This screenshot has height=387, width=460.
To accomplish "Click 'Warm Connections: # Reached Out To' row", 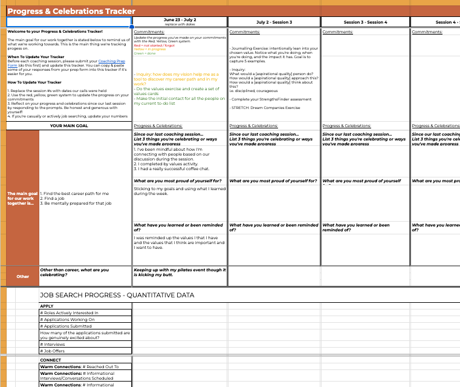I will coord(85,367).
